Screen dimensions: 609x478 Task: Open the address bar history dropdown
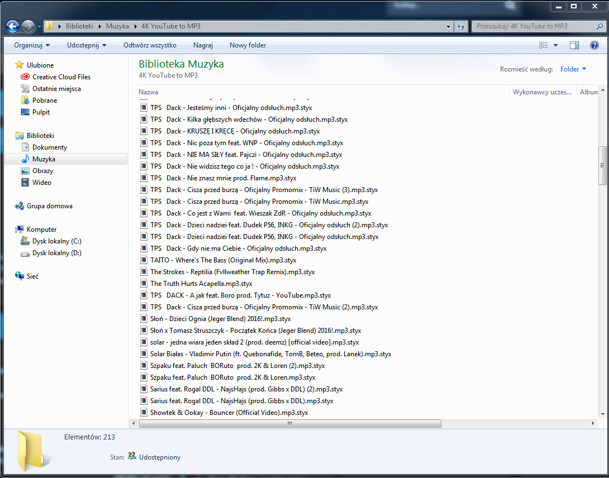coord(448,27)
